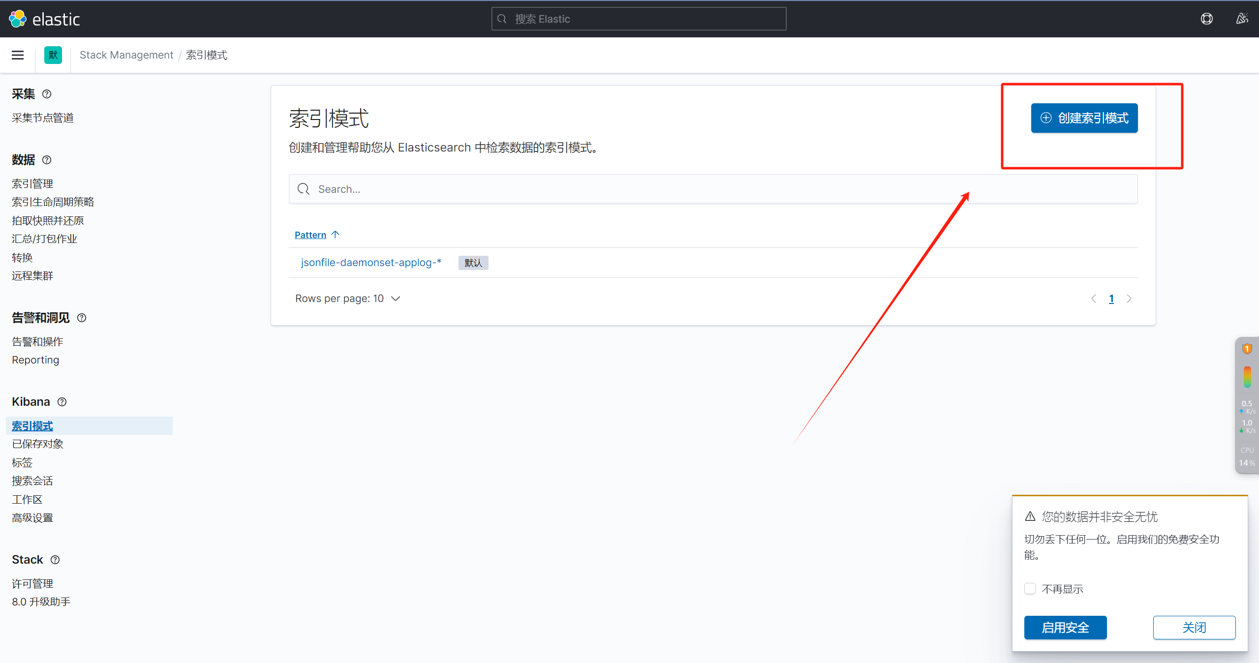
Task: Click the Elastic logo
Action: pos(44,19)
